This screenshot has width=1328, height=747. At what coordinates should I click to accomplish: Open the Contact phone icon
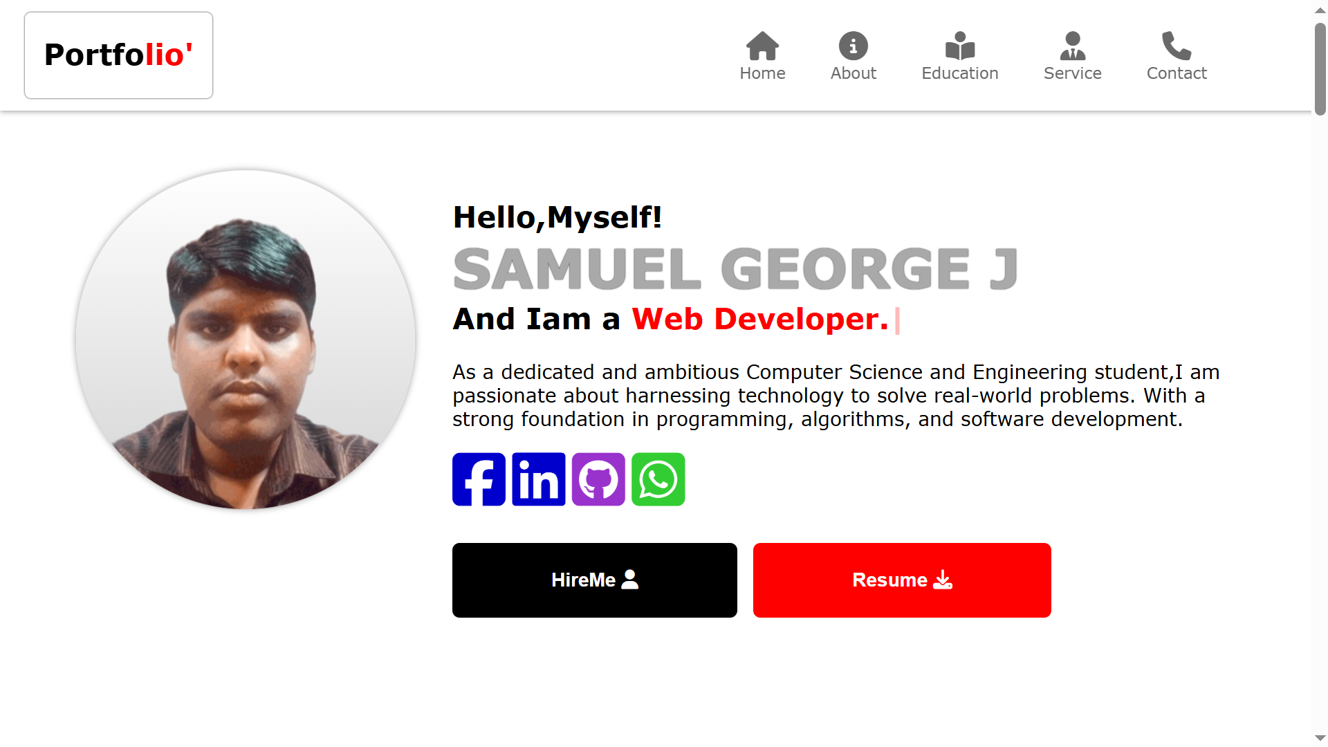[x=1176, y=46]
